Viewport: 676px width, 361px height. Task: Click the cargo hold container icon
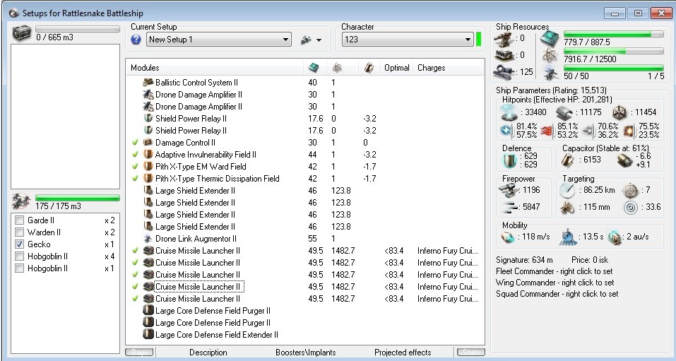pyautogui.click(x=22, y=33)
